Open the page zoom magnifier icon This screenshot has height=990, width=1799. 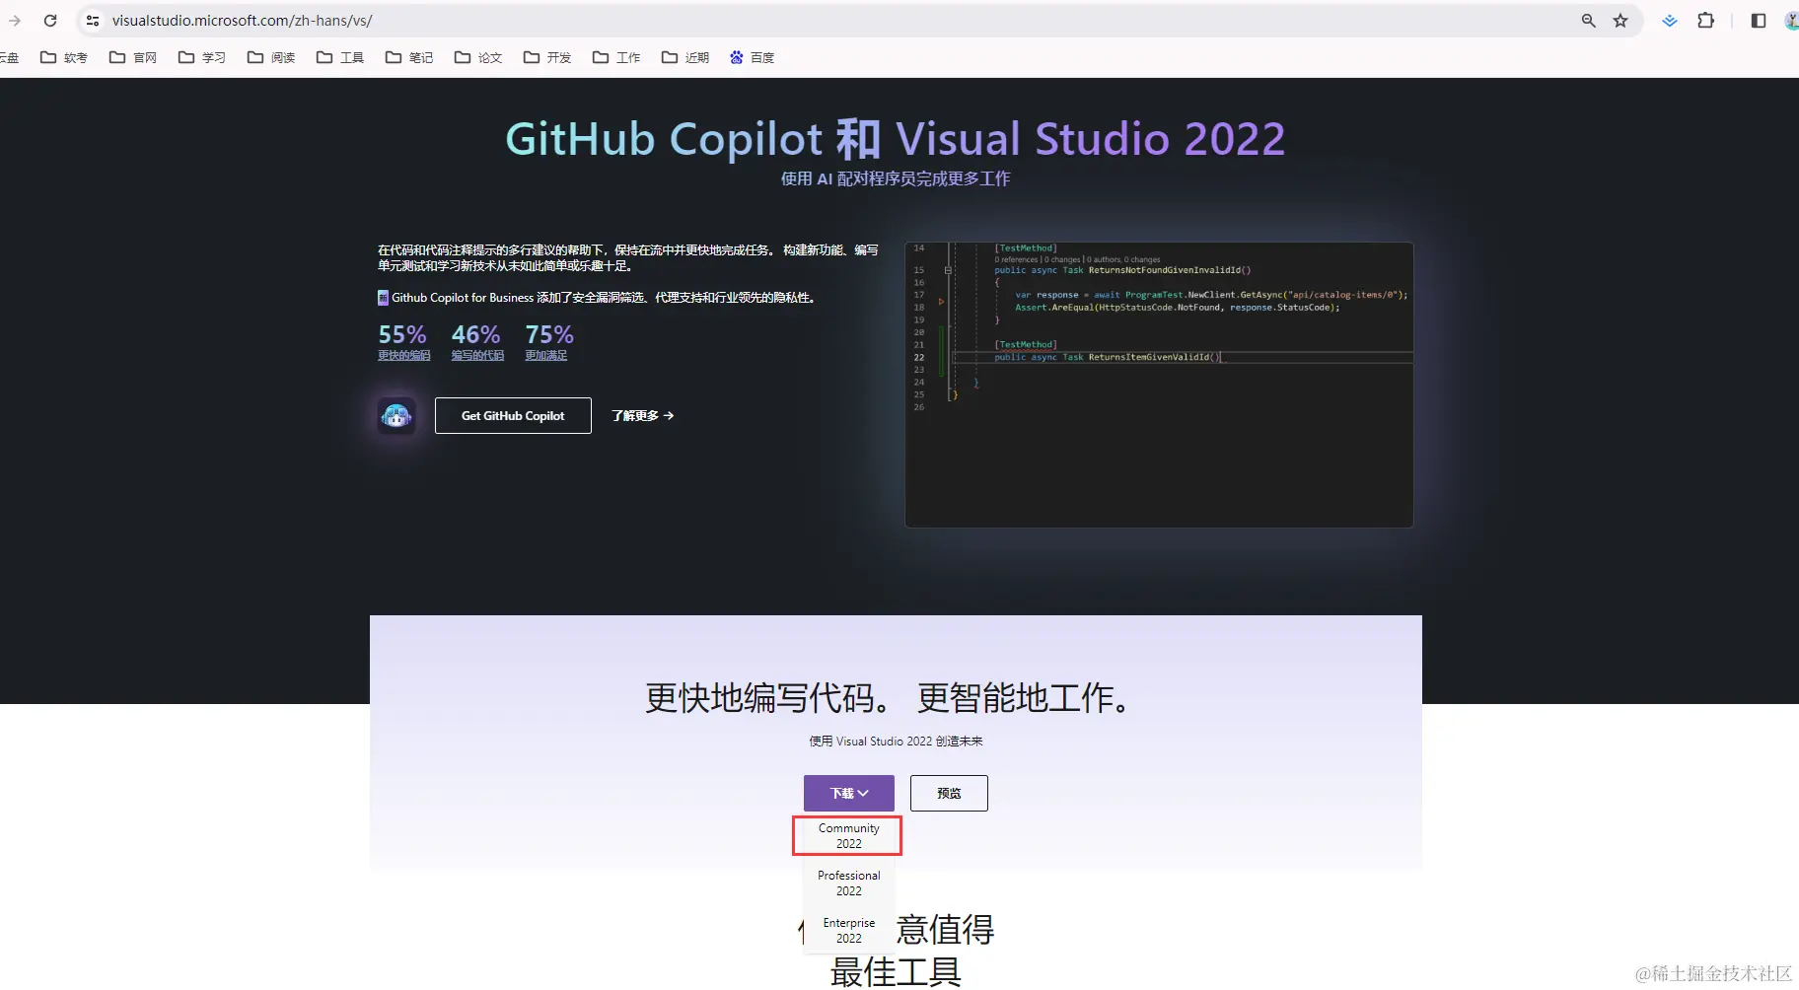pyautogui.click(x=1588, y=21)
